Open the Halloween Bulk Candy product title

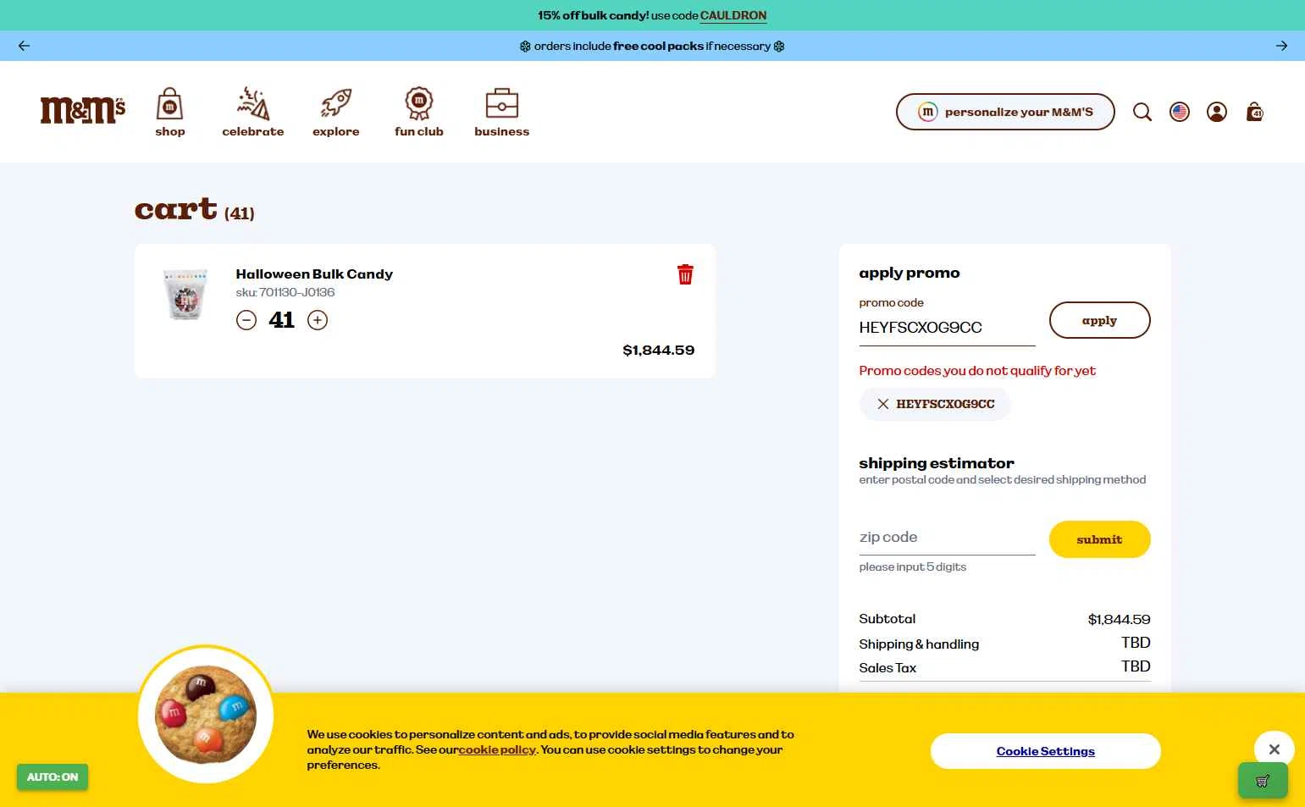[x=314, y=274]
